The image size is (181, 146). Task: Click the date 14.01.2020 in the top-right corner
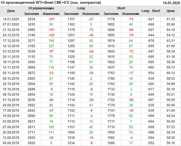[171, 2]
